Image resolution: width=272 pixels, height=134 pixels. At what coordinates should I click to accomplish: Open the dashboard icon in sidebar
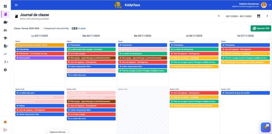click(5, 6)
